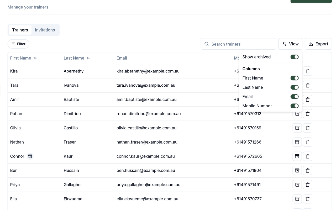Sort by First Name column
The image size is (336, 210).
(23, 58)
